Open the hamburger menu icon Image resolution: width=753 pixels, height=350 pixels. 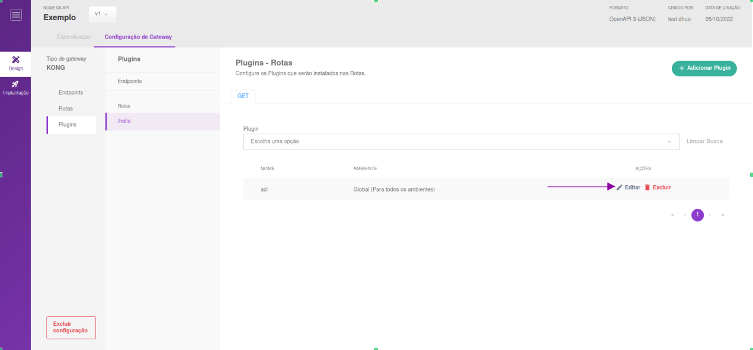[16, 15]
